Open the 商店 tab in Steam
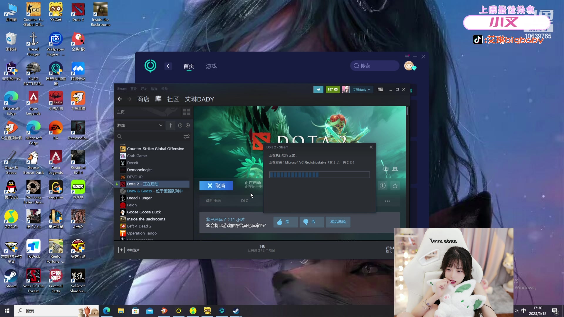This screenshot has width=564, height=317. pyautogui.click(x=143, y=99)
